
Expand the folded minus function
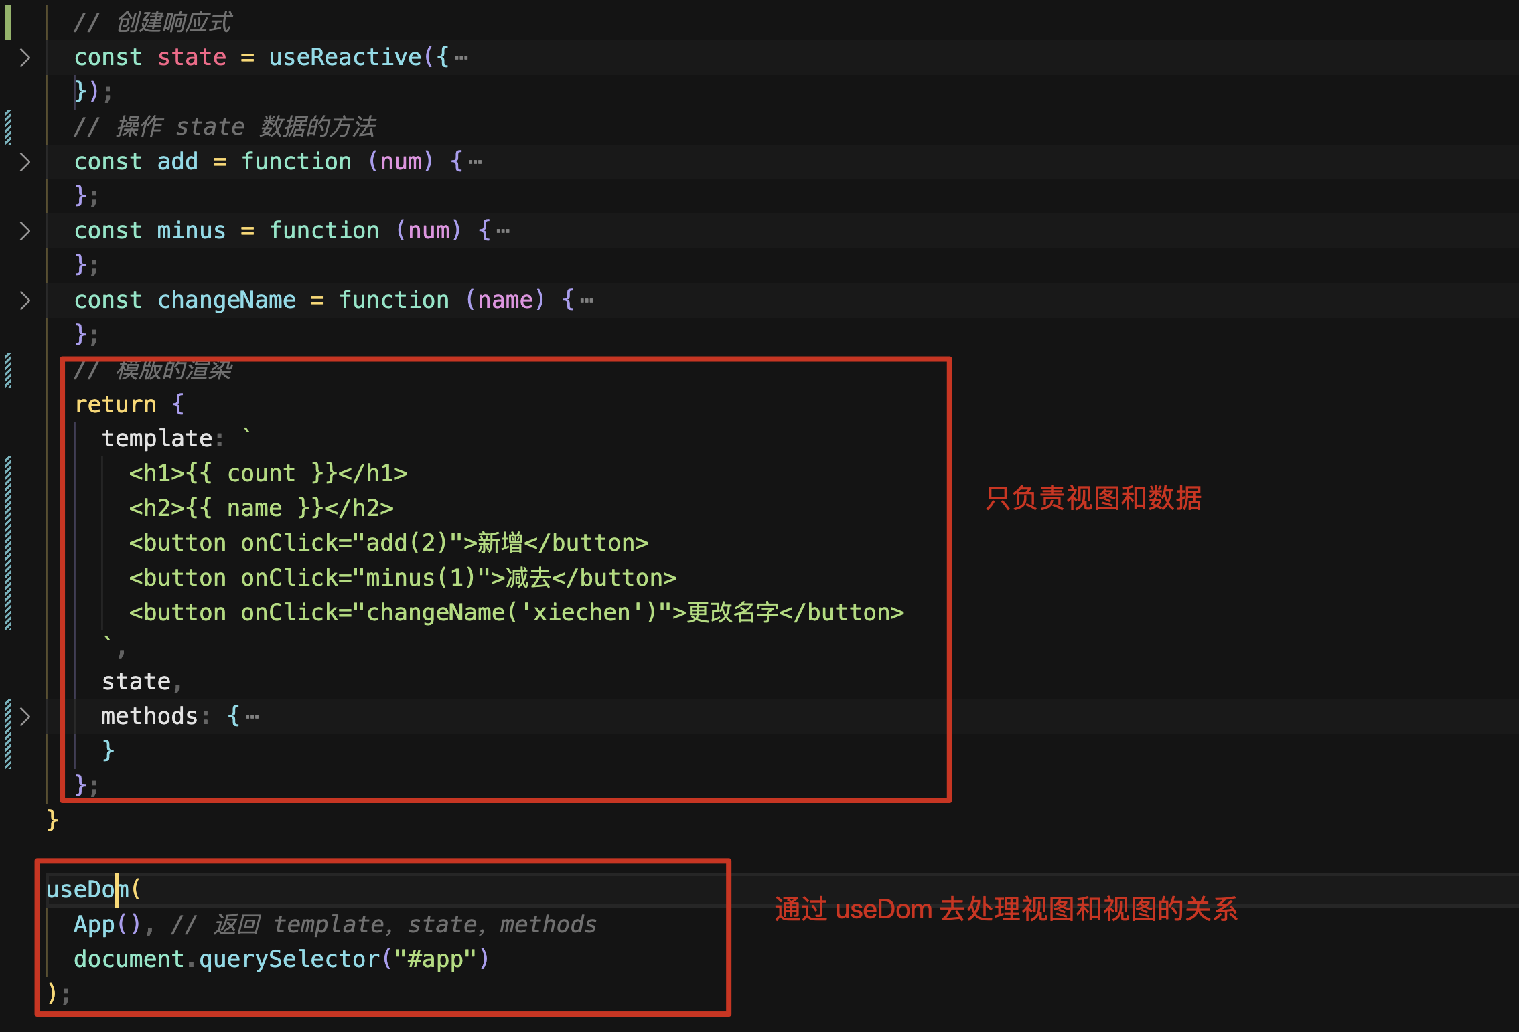click(25, 231)
